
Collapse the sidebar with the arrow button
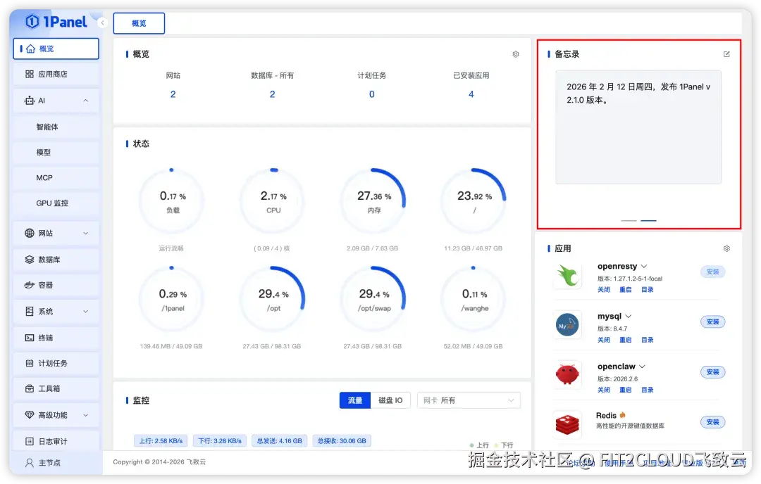click(x=102, y=23)
